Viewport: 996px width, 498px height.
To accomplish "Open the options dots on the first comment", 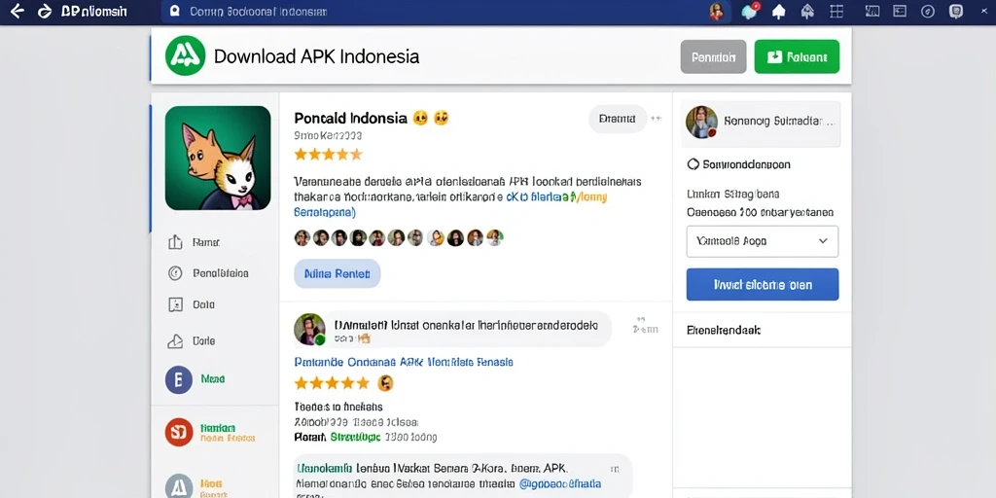I will (640, 320).
